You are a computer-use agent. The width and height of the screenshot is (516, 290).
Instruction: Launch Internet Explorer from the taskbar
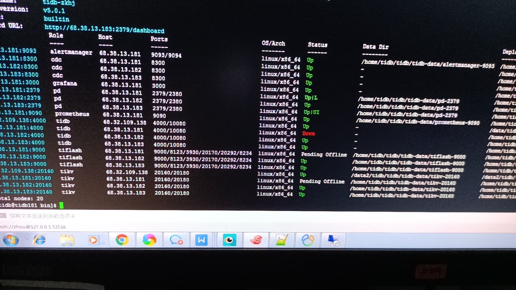40,240
